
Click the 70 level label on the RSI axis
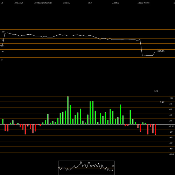coord(2,40)
